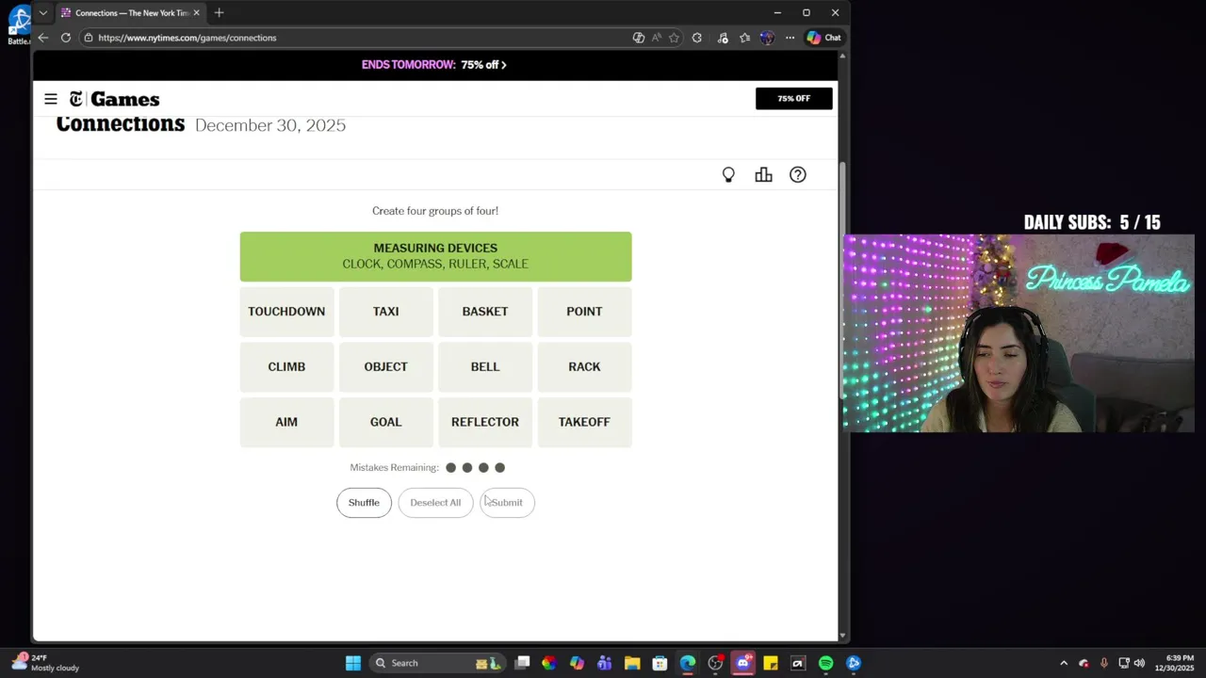Open the help question mark icon
Viewport: 1206px width, 678px height.
click(x=798, y=175)
